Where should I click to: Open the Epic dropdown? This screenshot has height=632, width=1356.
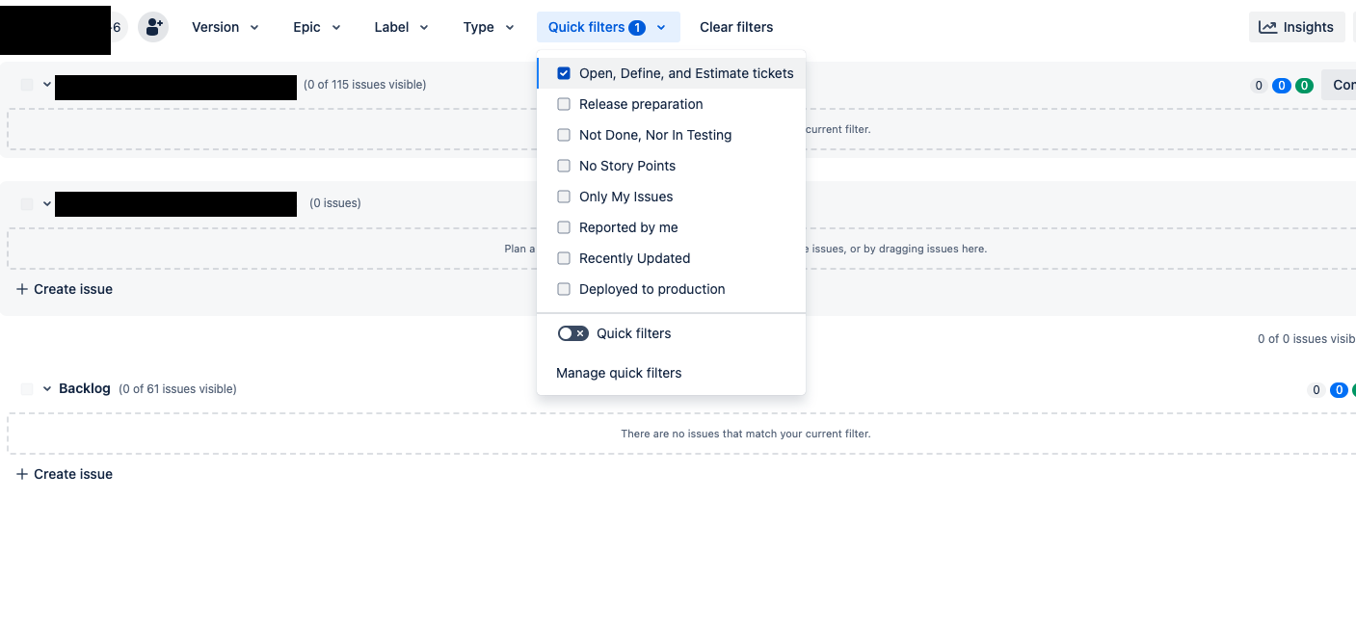(x=317, y=27)
